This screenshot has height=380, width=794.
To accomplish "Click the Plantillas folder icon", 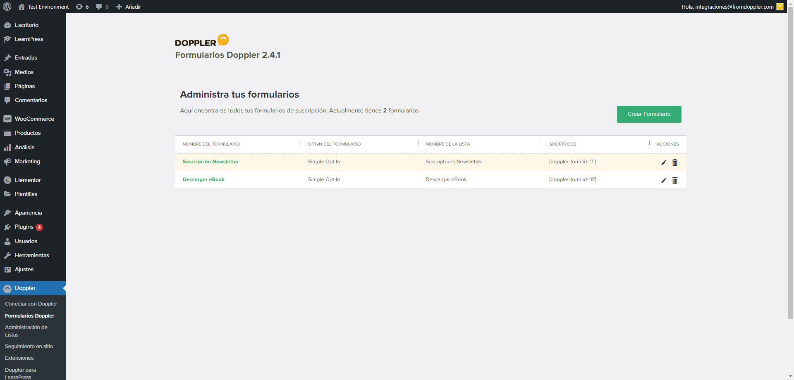I will point(7,194).
